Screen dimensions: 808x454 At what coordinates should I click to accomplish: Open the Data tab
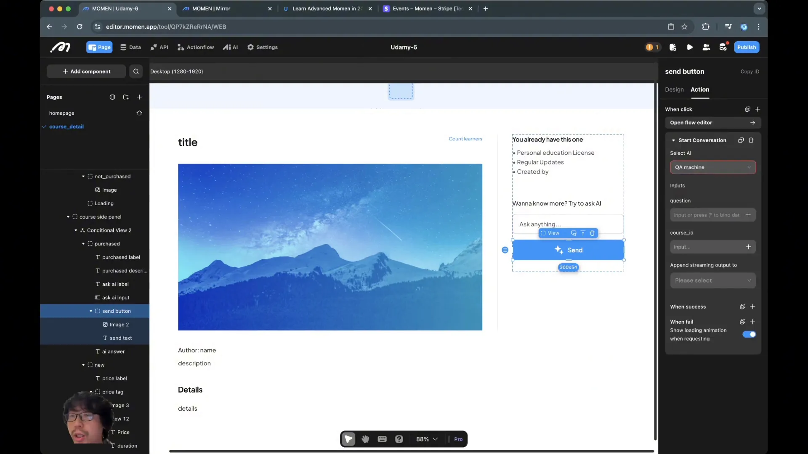(x=130, y=47)
